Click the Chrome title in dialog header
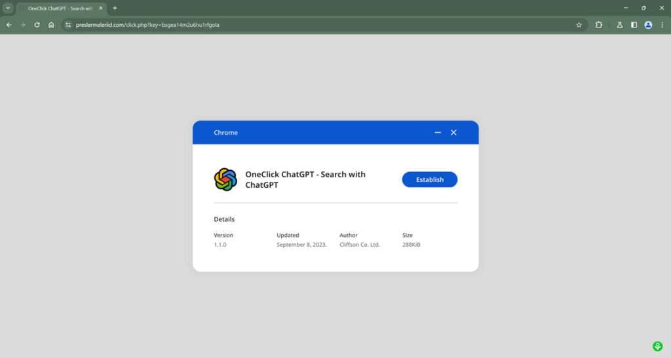The height and width of the screenshot is (358, 671). click(225, 132)
